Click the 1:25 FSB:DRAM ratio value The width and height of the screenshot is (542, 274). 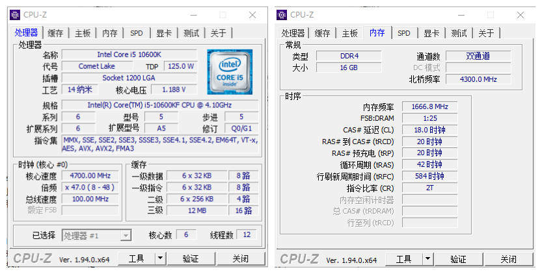tap(429, 118)
